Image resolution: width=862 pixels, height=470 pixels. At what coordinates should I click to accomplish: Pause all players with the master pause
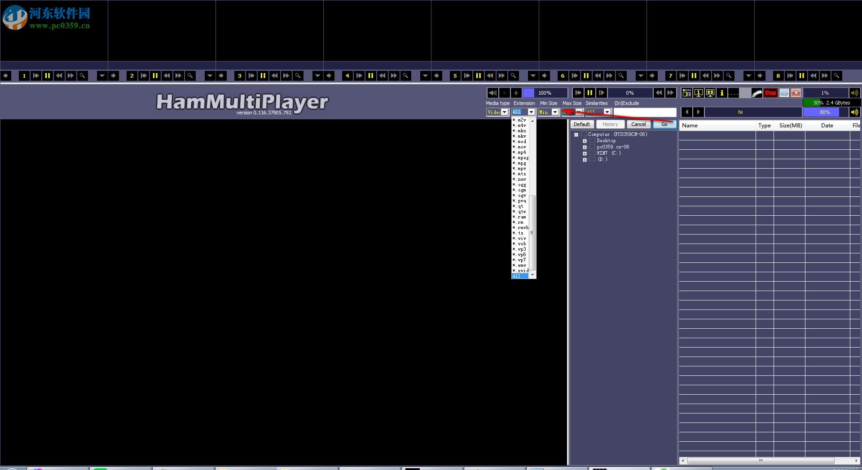tap(589, 93)
